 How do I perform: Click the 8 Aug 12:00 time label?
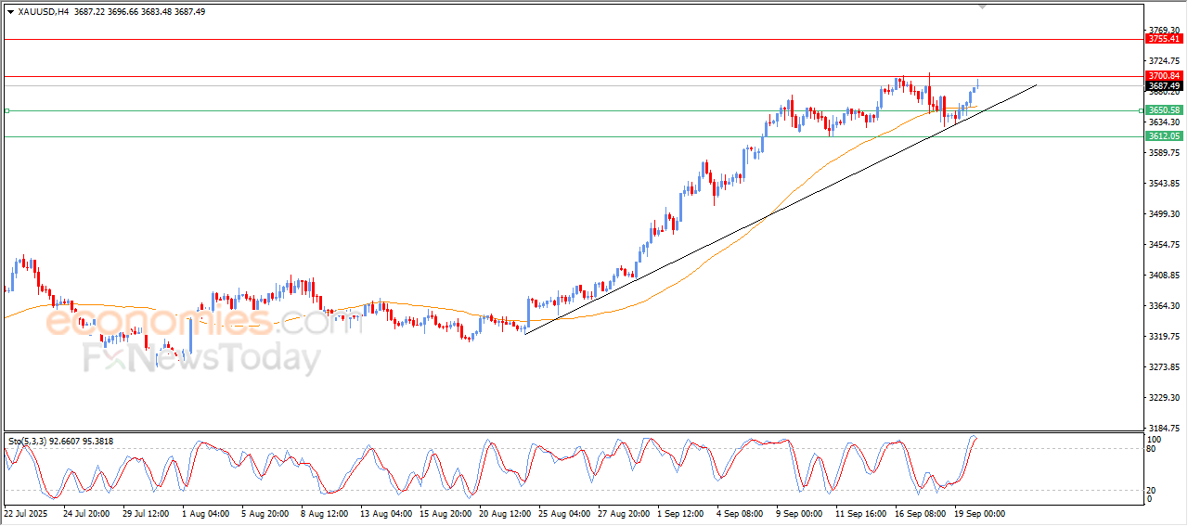[324, 513]
